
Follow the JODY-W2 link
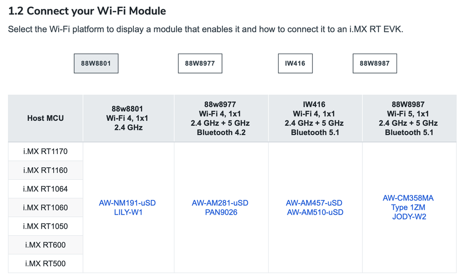[x=408, y=217]
